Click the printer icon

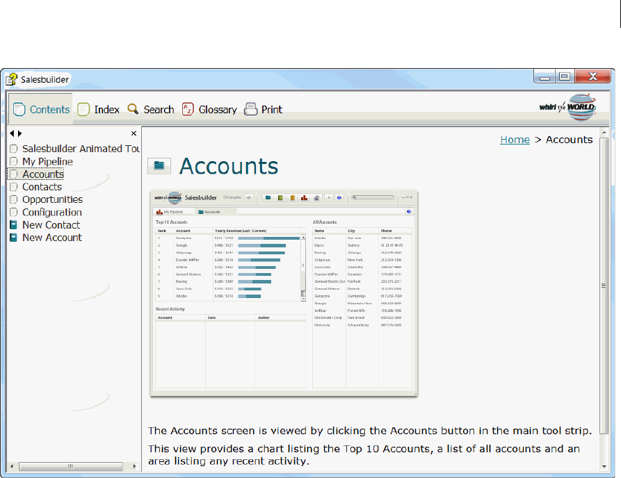[250, 109]
